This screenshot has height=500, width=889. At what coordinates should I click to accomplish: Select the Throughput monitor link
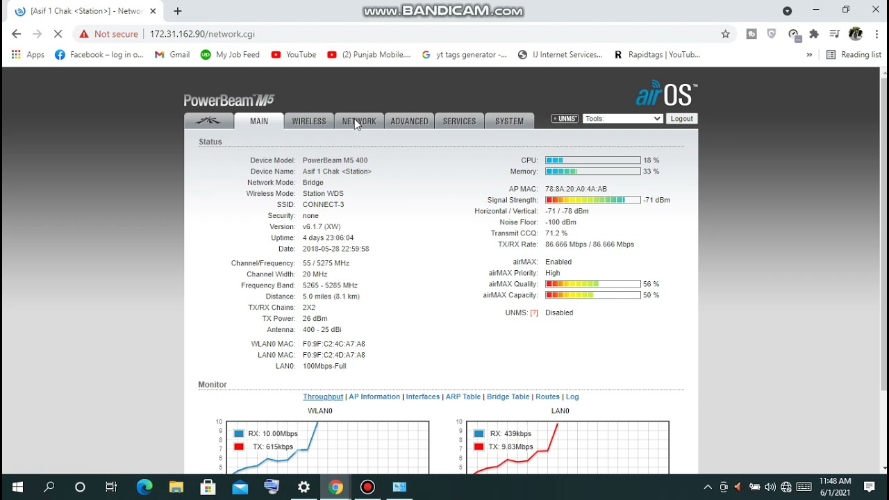click(323, 397)
